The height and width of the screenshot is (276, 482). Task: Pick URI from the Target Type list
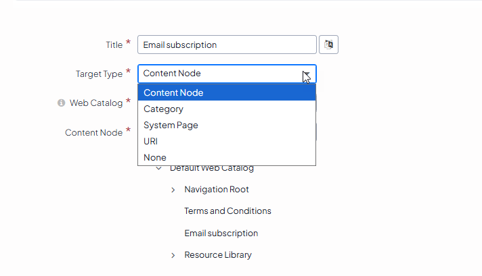[x=150, y=141]
